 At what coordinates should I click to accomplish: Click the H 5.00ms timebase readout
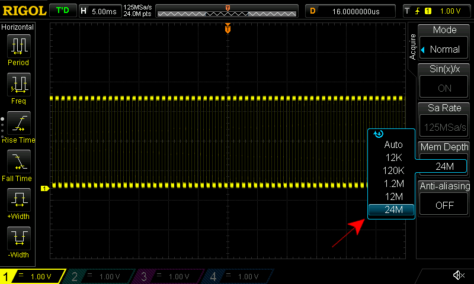point(100,11)
